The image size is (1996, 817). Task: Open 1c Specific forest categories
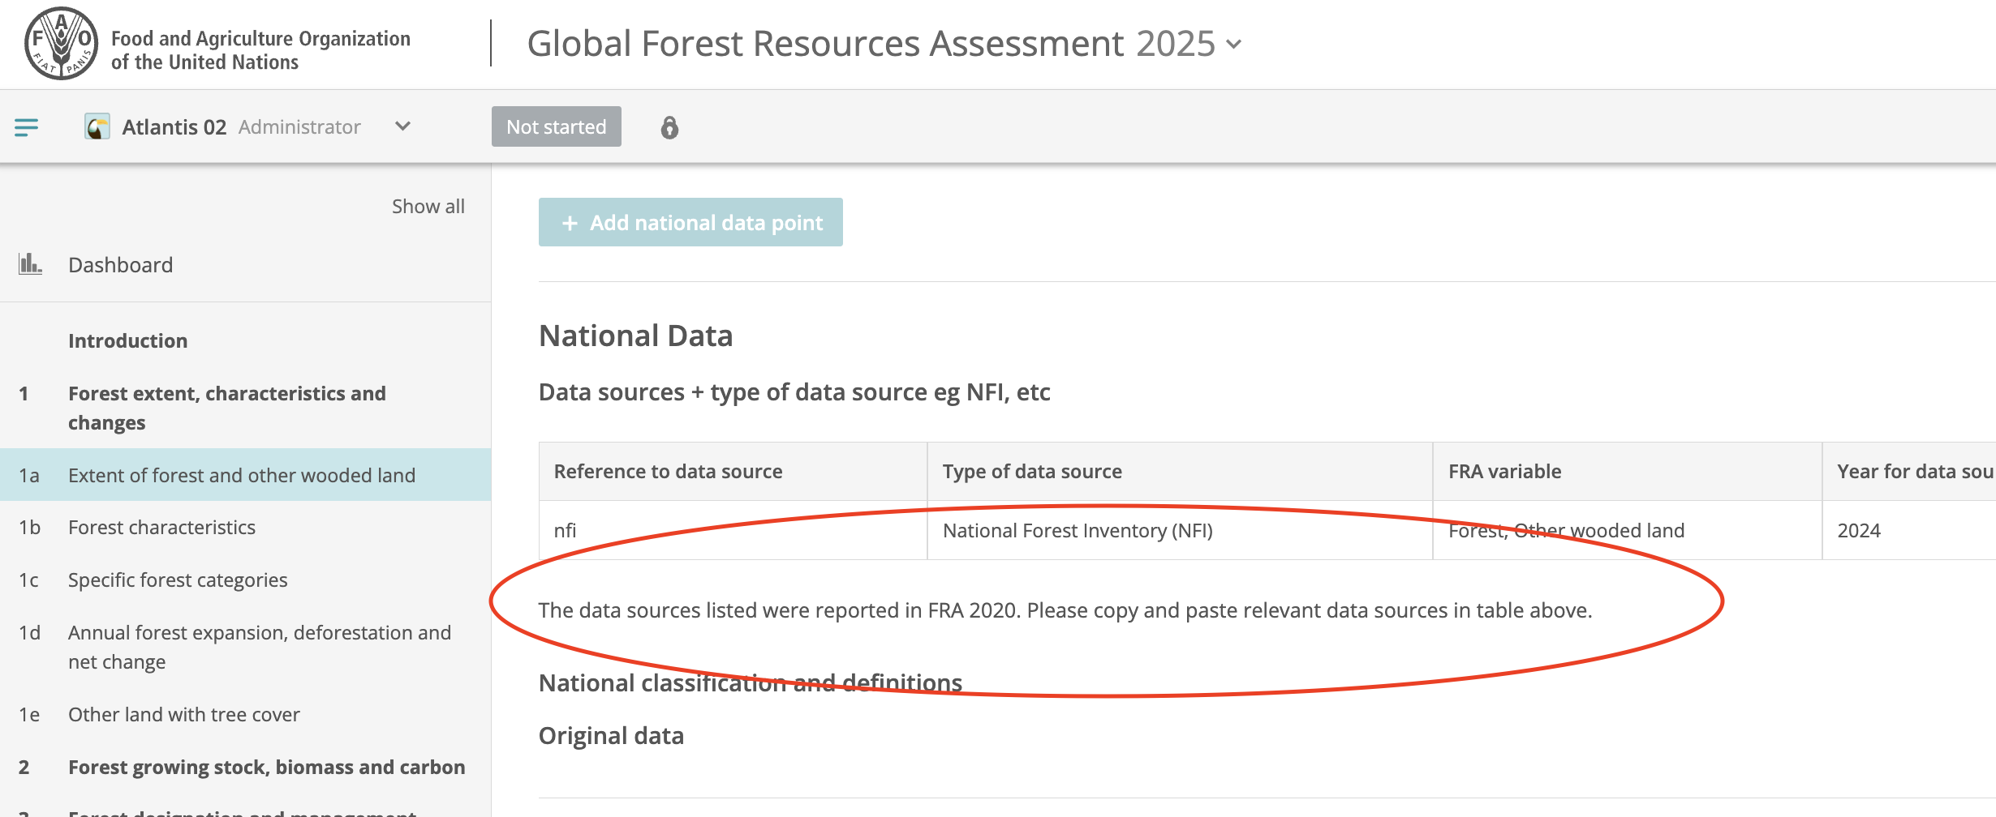tap(178, 580)
